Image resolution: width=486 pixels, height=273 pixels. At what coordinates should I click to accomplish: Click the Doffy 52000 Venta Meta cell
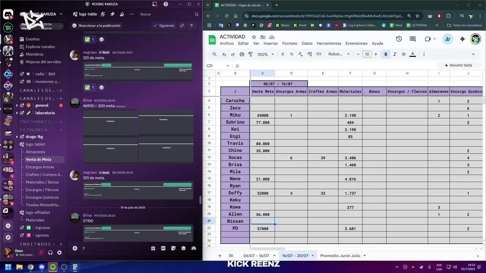(x=262, y=193)
